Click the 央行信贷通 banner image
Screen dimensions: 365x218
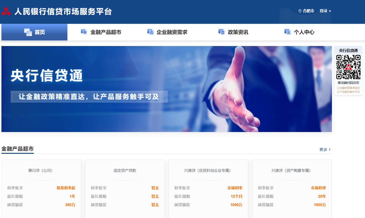[167, 89]
